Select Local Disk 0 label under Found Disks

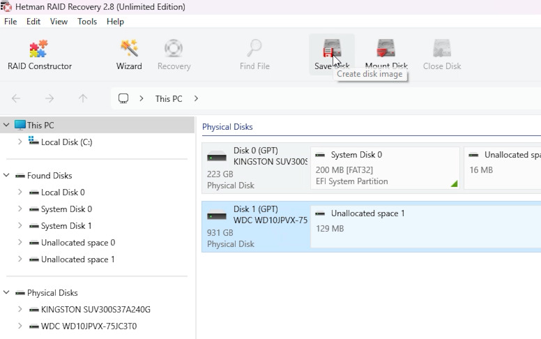(x=63, y=193)
